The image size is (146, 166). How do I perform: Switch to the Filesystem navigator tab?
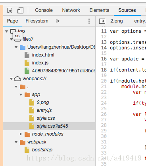pyautogui.click(x=37, y=21)
